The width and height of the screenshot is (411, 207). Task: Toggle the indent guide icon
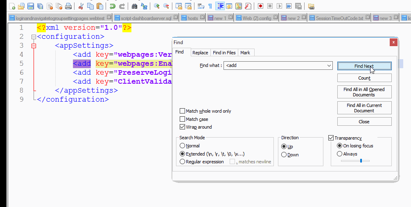coord(220,6)
